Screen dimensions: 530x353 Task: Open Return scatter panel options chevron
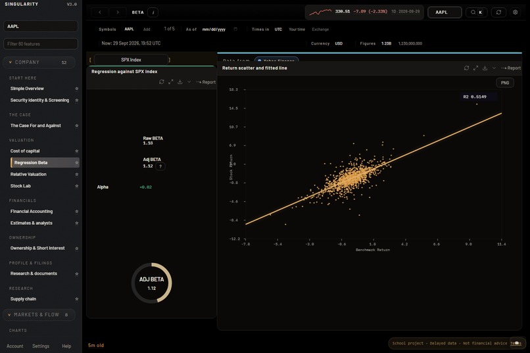click(494, 68)
